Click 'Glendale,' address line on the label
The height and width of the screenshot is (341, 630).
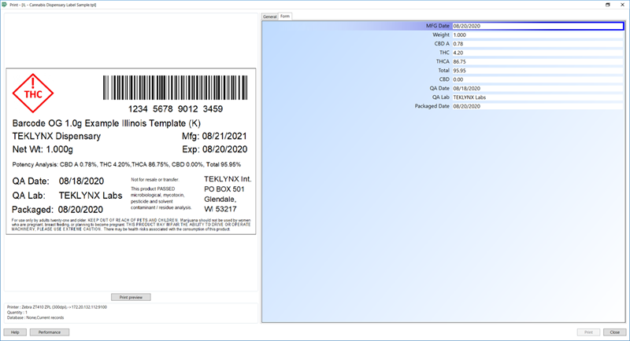[220, 199]
